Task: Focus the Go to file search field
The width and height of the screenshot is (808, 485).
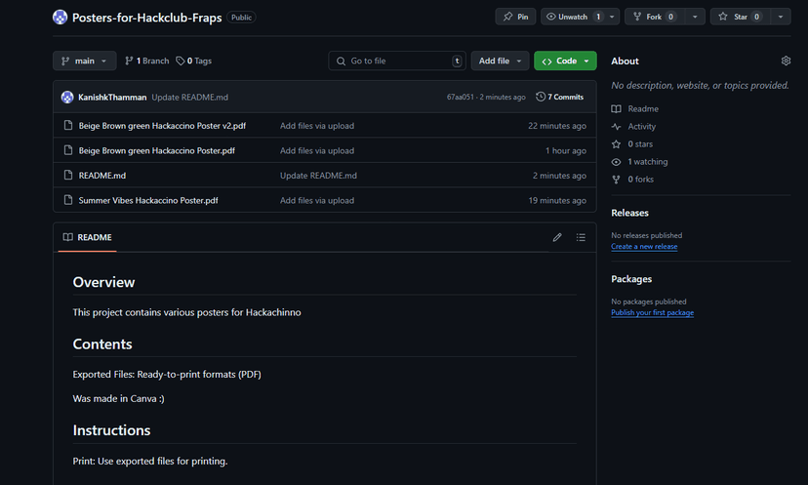Action: pyautogui.click(x=397, y=61)
